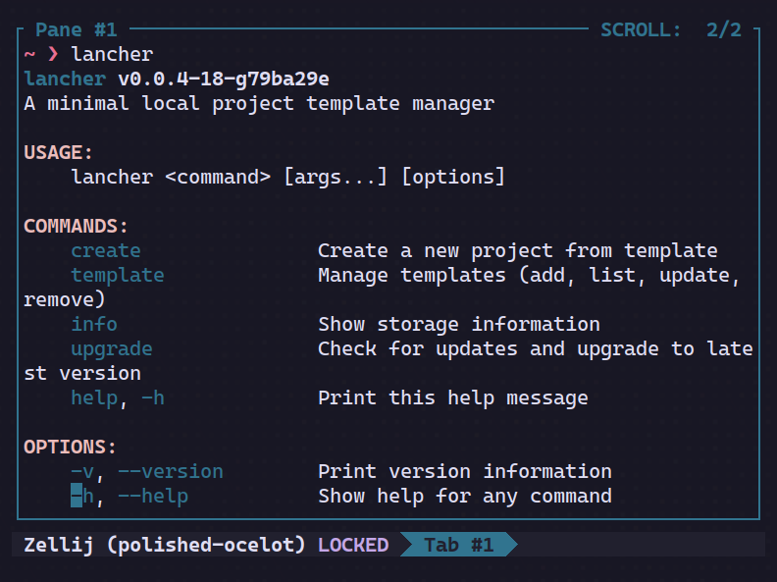Click the LOCKED mode indicator
This screenshot has height=582, width=777.
coord(352,545)
